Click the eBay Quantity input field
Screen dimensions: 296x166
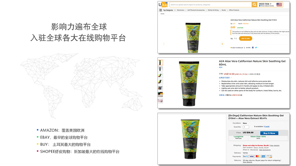246,127
